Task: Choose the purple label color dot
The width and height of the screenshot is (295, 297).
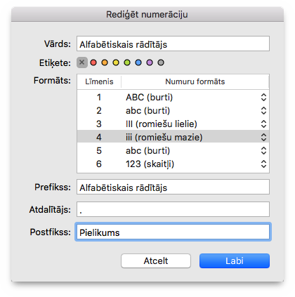Action: [x=150, y=62]
